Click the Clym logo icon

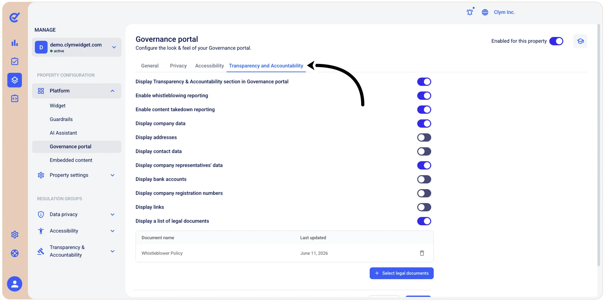click(14, 17)
